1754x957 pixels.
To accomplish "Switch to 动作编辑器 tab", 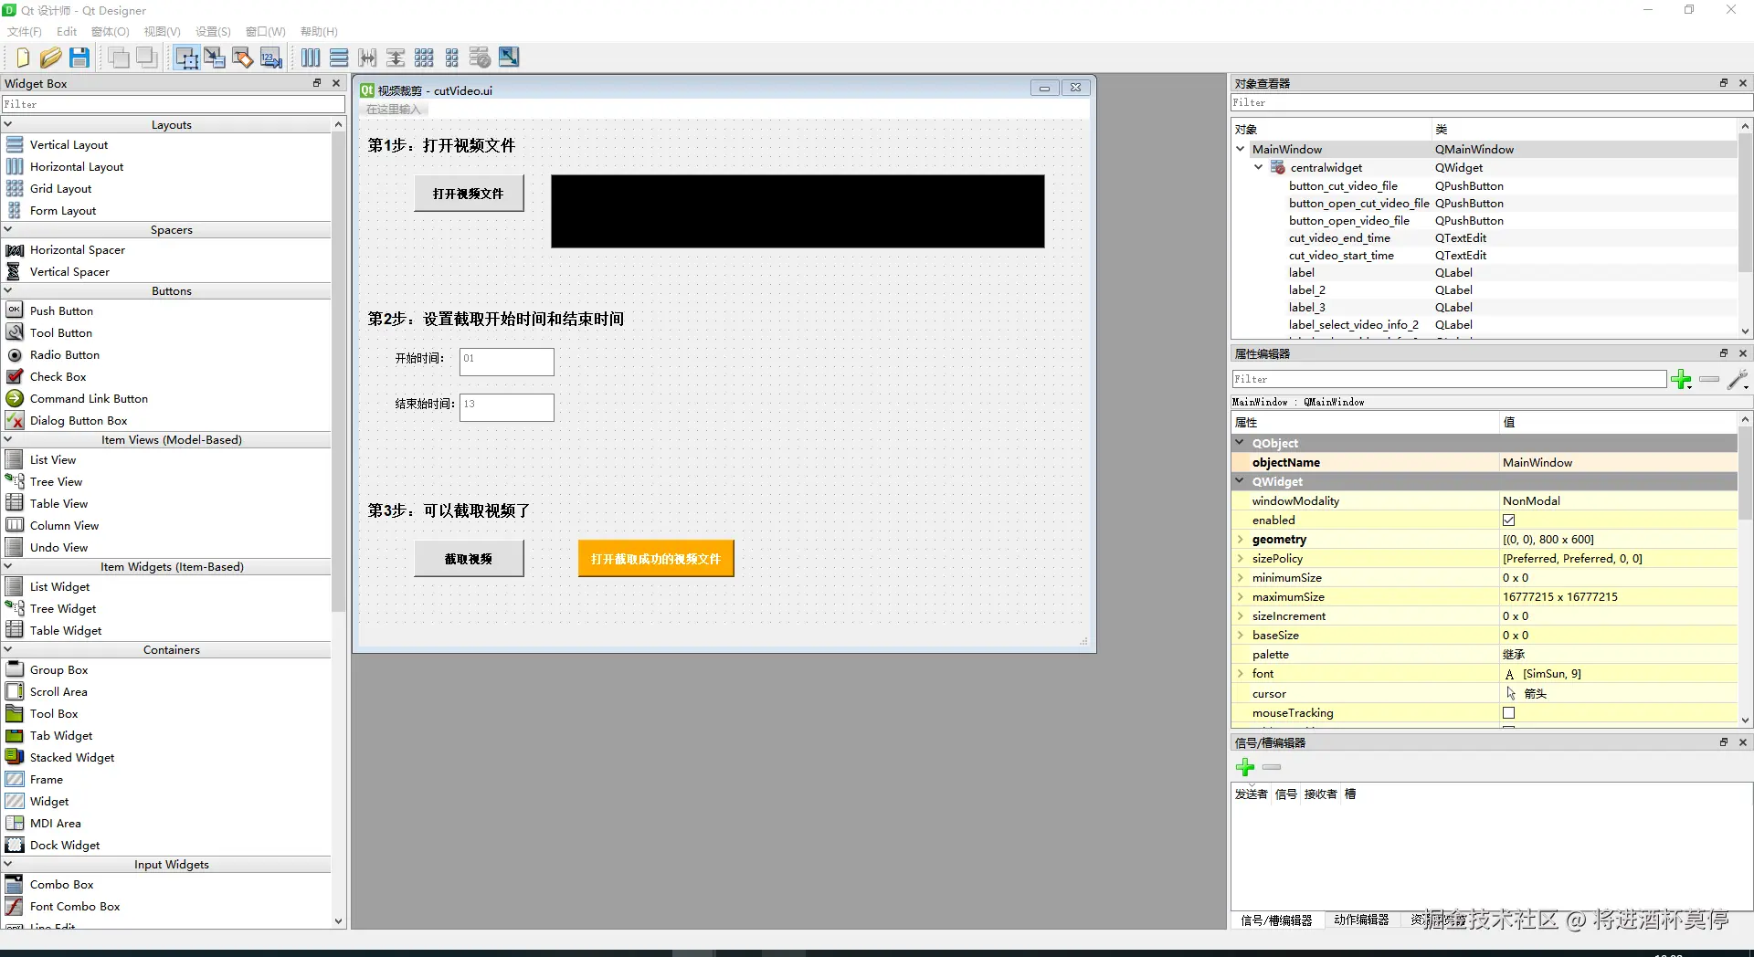I will coord(1361,920).
